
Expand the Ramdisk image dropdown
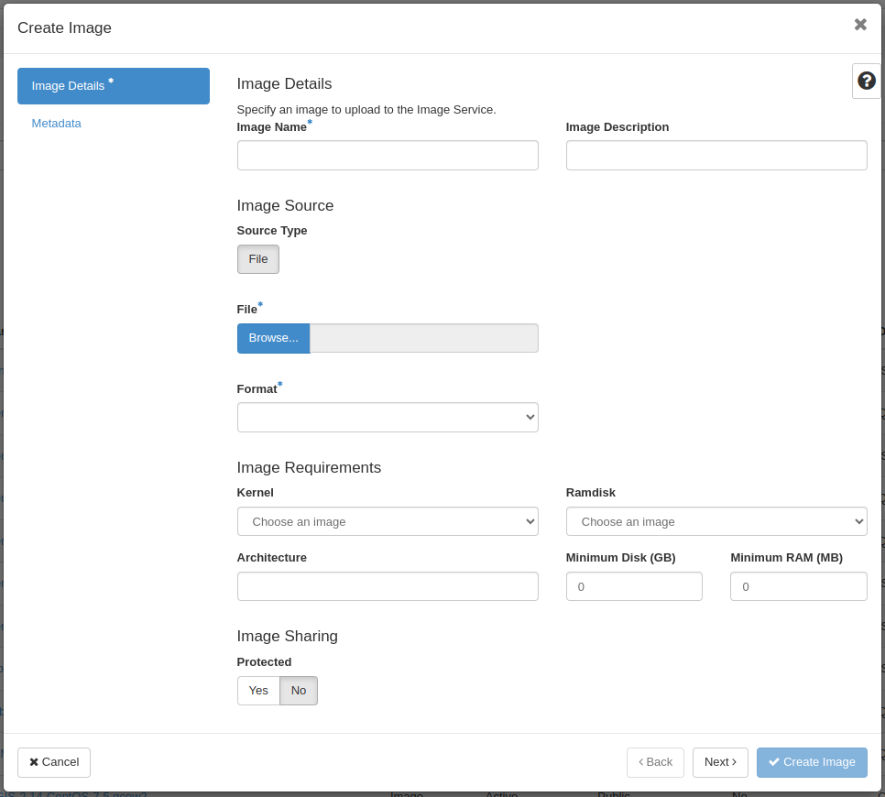[716, 521]
